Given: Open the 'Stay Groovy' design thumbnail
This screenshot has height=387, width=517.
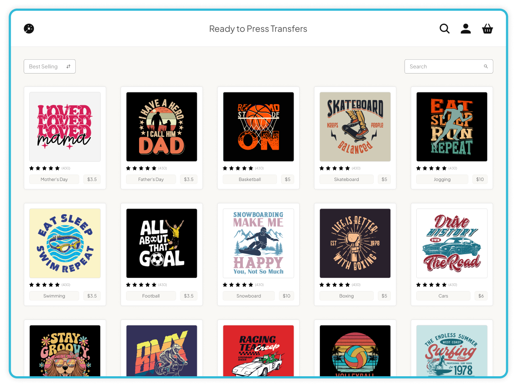Looking at the screenshot, I should [65, 350].
